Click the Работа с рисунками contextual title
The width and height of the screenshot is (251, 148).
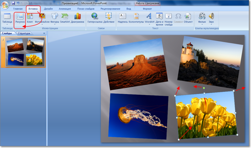[147, 3]
